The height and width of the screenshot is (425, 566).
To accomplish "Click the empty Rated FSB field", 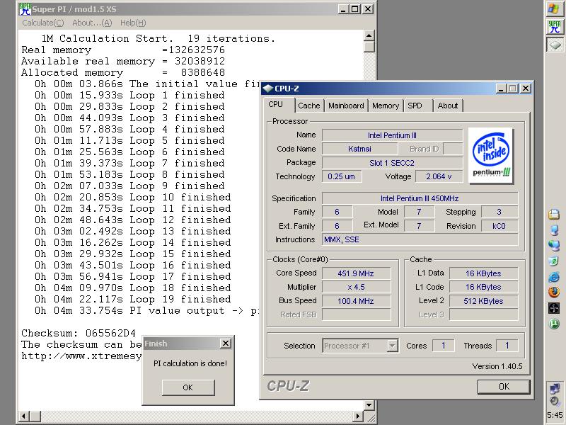I will pos(356,314).
